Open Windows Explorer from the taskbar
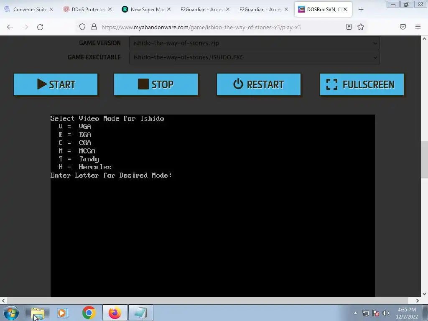 [x=37, y=313]
